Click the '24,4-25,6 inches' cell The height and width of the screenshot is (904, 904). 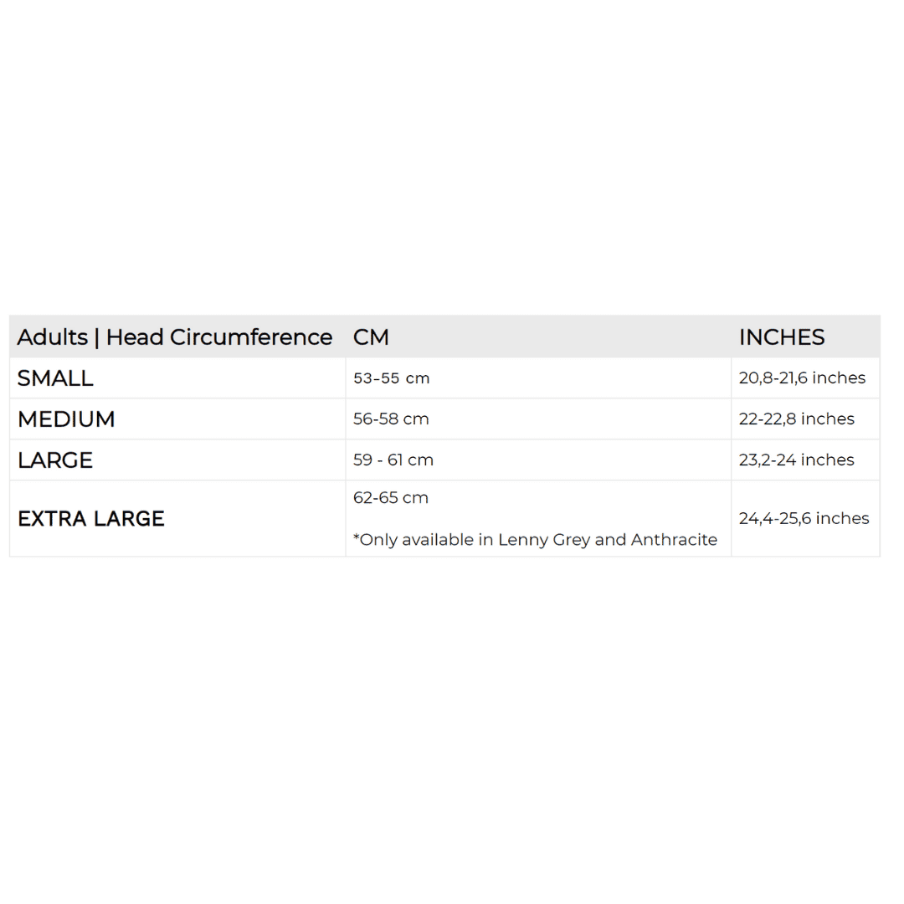coord(804,519)
